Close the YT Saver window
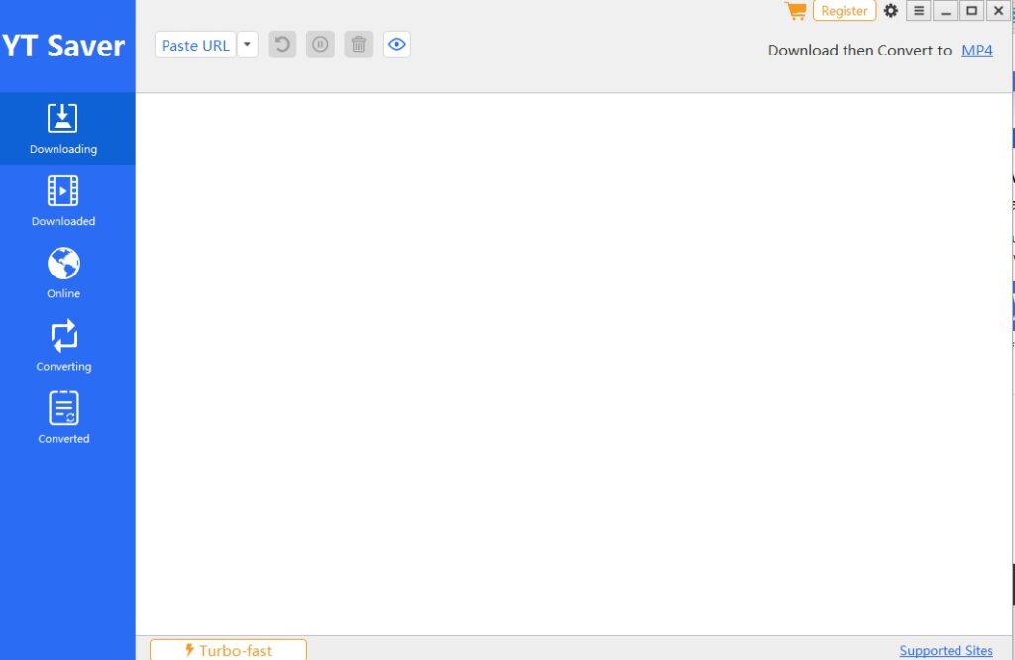The image size is (1015, 660). click(999, 10)
